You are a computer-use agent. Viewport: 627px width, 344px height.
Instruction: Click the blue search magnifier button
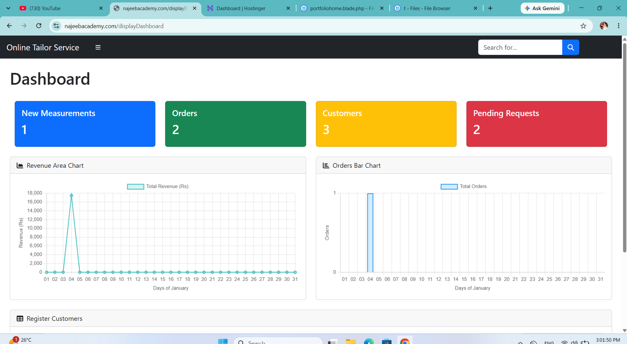pos(571,47)
